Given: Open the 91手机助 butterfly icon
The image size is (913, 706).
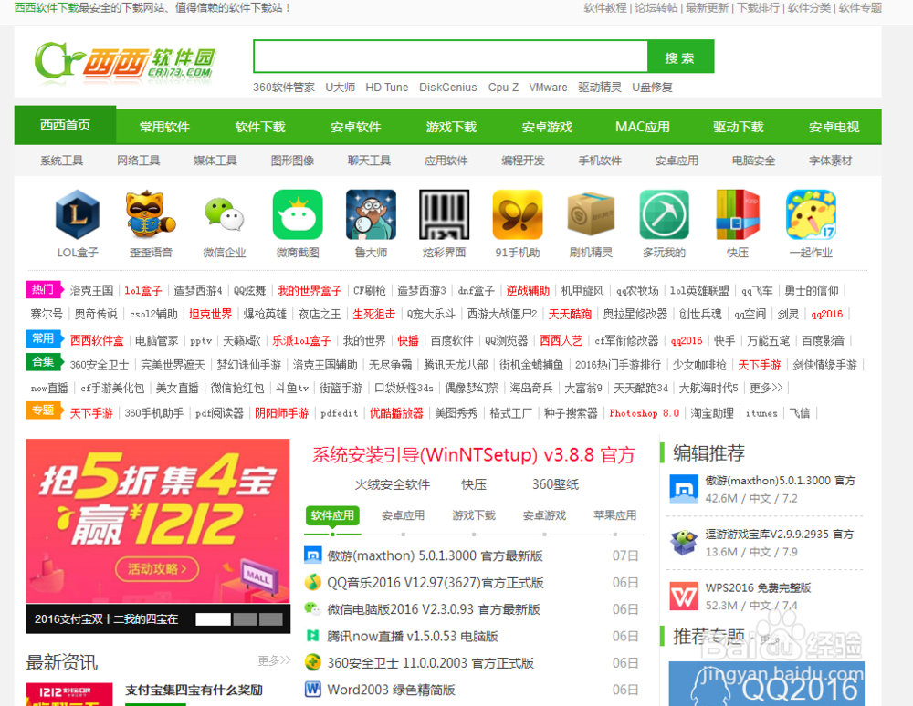Looking at the screenshot, I should (518, 214).
